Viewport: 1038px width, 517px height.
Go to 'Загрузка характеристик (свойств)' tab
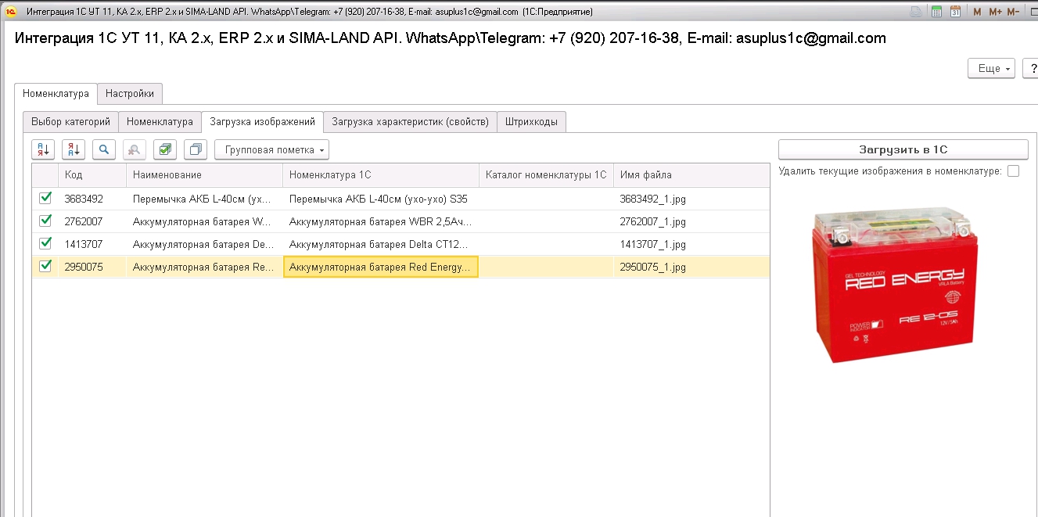click(x=411, y=122)
